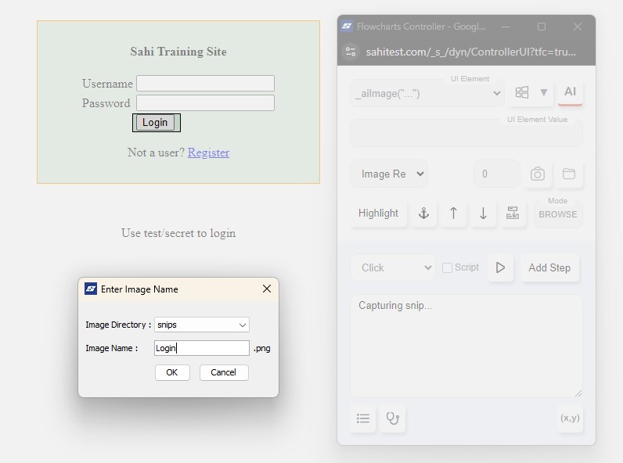This screenshot has width=623, height=463.
Task: Click the Image Name text field
Action: tap(202, 348)
